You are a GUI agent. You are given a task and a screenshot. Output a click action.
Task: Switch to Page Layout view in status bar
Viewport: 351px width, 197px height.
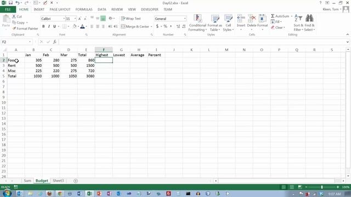coord(292,187)
